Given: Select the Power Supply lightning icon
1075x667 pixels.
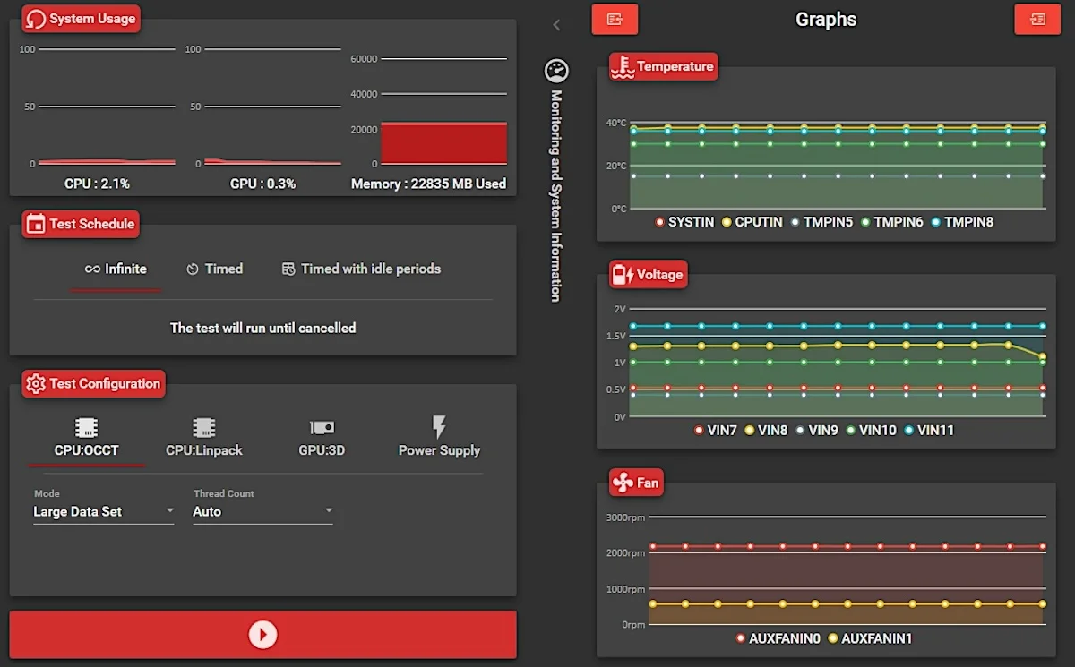Looking at the screenshot, I should pos(439,427).
